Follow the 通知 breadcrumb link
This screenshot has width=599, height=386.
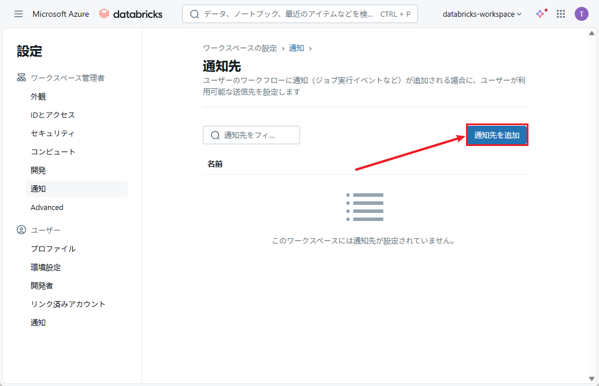pyautogui.click(x=296, y=48)
